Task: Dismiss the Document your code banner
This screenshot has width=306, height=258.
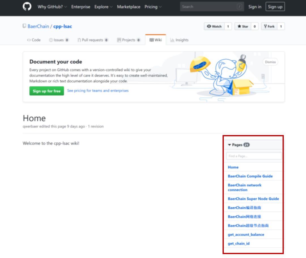Action: pos(270,62)
